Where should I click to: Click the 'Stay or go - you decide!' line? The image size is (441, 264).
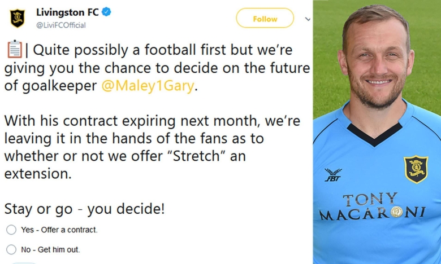tap(84, 209)
